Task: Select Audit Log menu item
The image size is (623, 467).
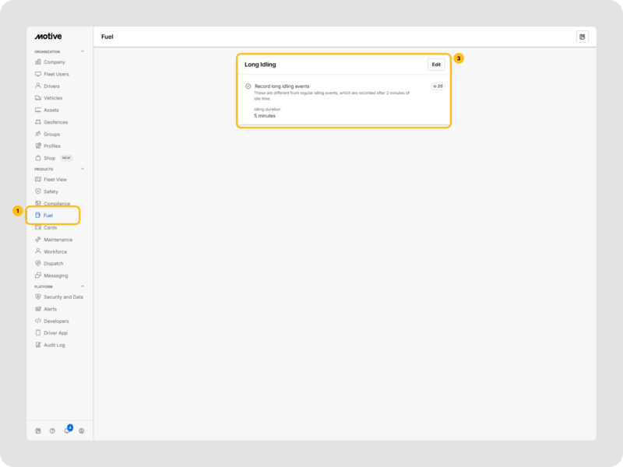Action: click(55, 345)
